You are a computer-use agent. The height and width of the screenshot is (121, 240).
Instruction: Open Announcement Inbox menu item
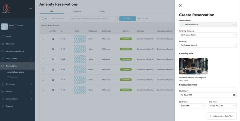15,51
